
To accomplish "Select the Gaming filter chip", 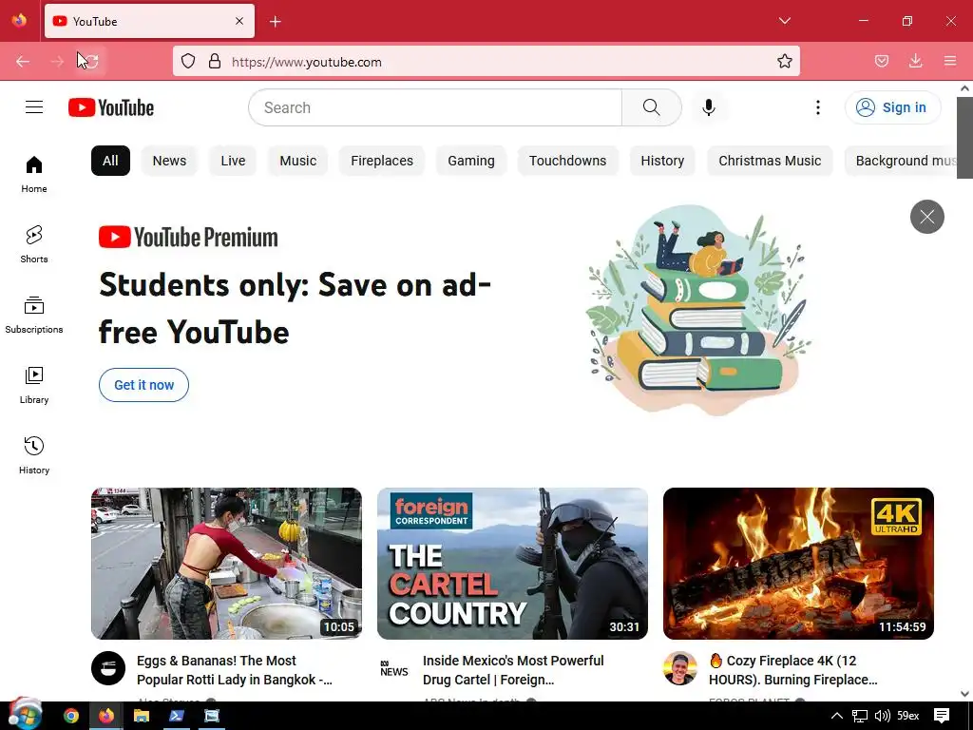I will [x=471, y=161].
